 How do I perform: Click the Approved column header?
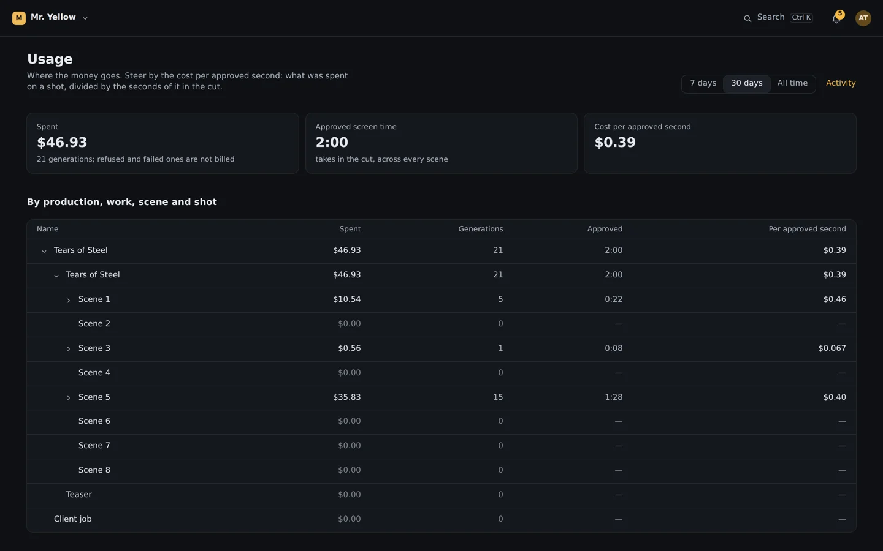(x=605, y=229)
